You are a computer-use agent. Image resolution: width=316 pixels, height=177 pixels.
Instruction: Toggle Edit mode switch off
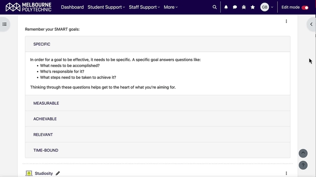(305, 7)
